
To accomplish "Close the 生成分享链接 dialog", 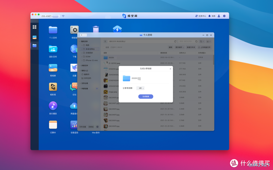I will pyautogui.click(x=170, y=69).
